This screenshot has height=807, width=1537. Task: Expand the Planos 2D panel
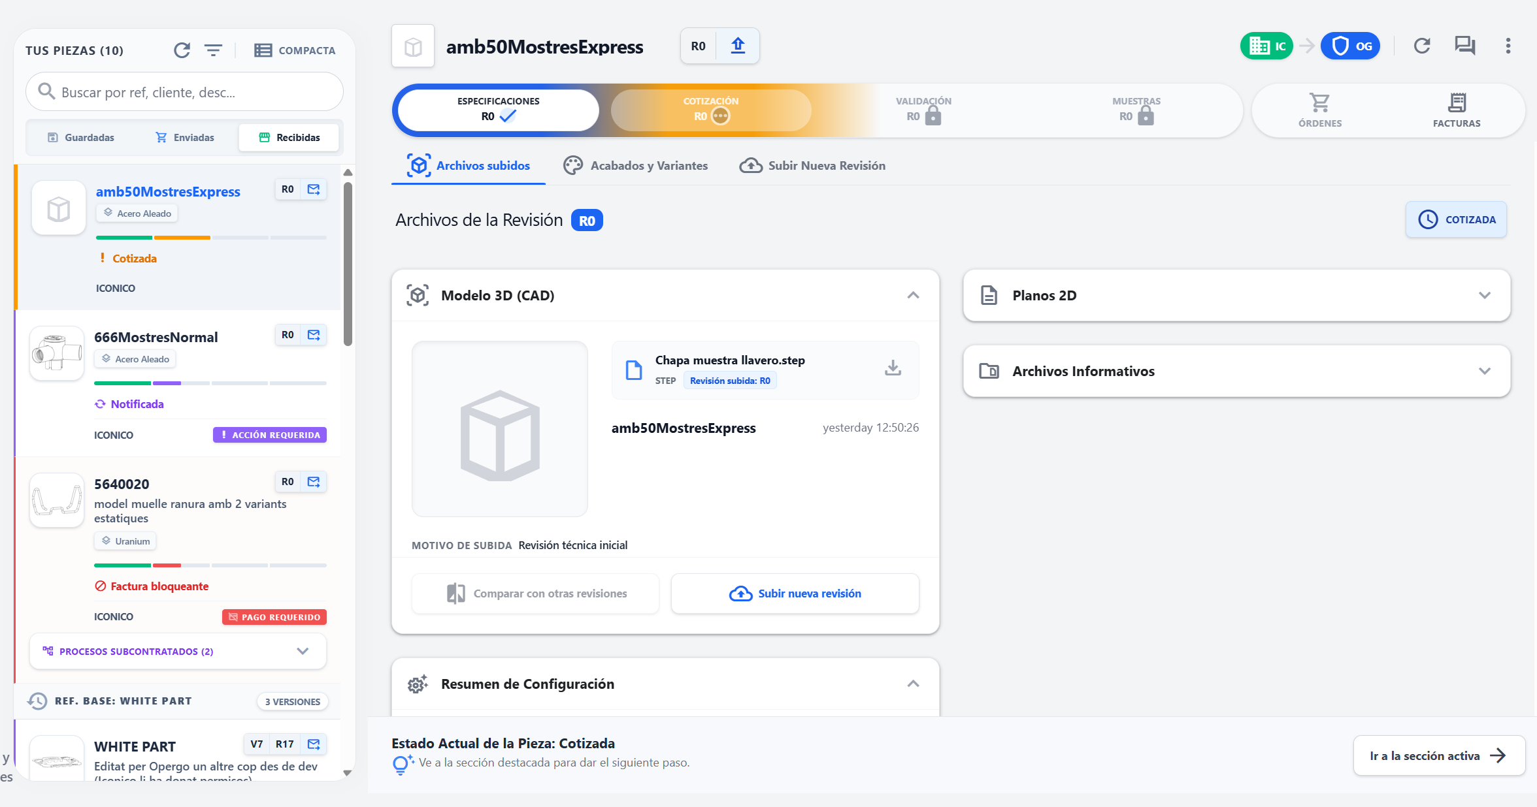point(1485,295)
